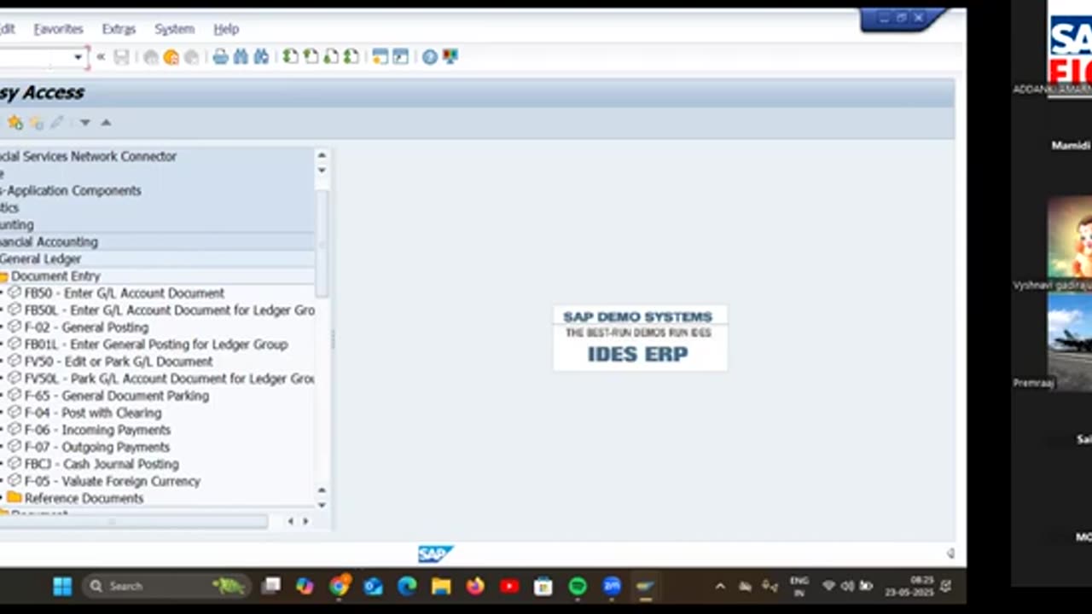This screenshot has width=1092, height=614.
Task: Open FB50 - Enter G/L Account Document
Action: [x=125, y=293]
